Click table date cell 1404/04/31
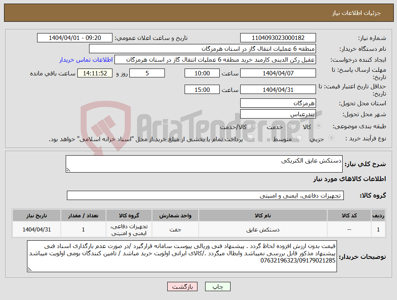The height and width of the screenshot is (300, 397). point(37,229)
